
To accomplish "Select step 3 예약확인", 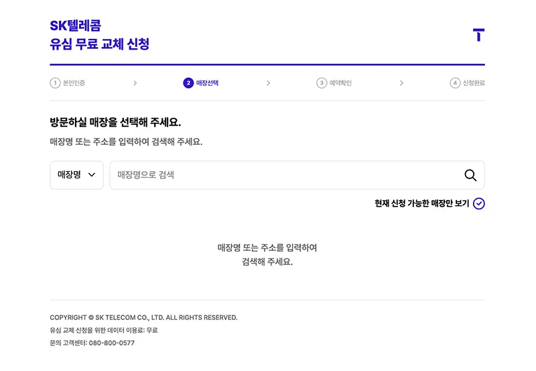I will coord(334,83).
